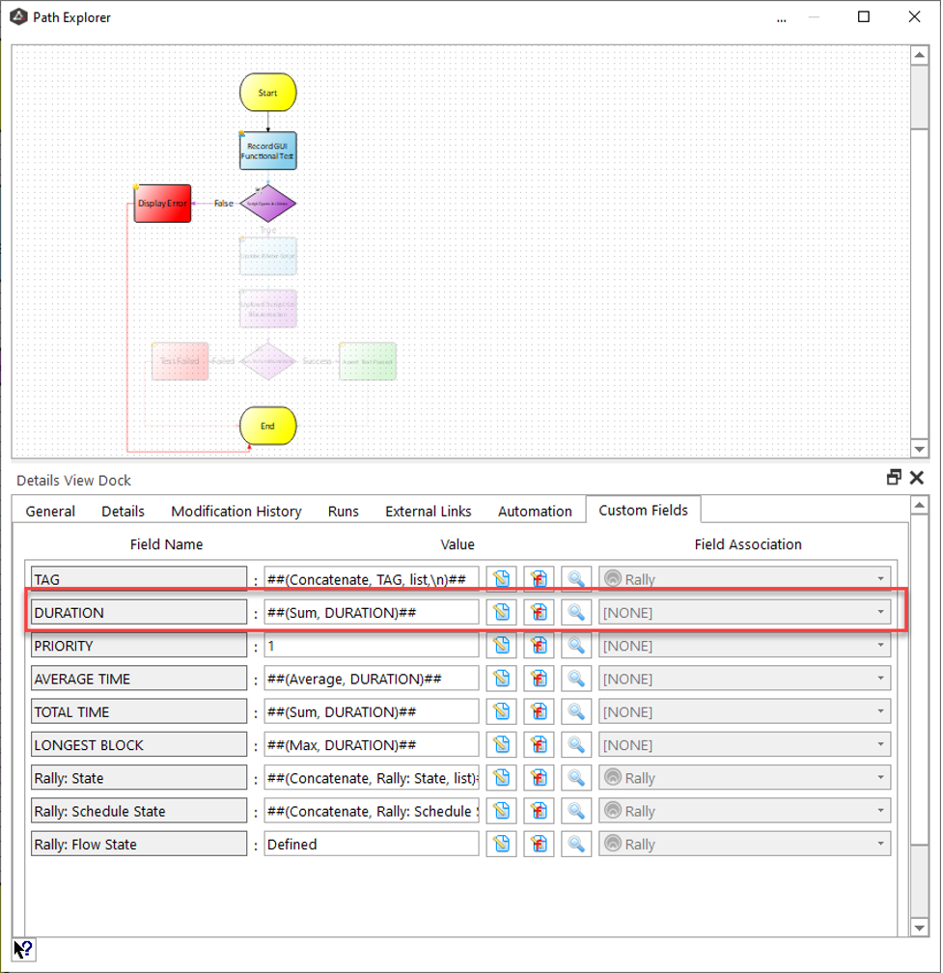Click the magnifier icon for LONGEST BLOCK
The height and width of the screenshot is (973, 943).
point(576,745)
